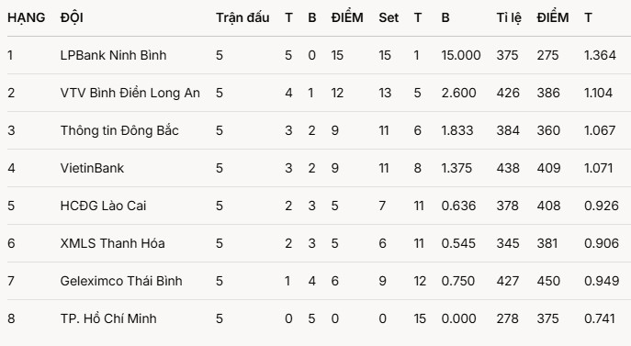Viewport: 631px width, 346px height.
Task: Select the points-lost value 450
Action: click(548, 281)
